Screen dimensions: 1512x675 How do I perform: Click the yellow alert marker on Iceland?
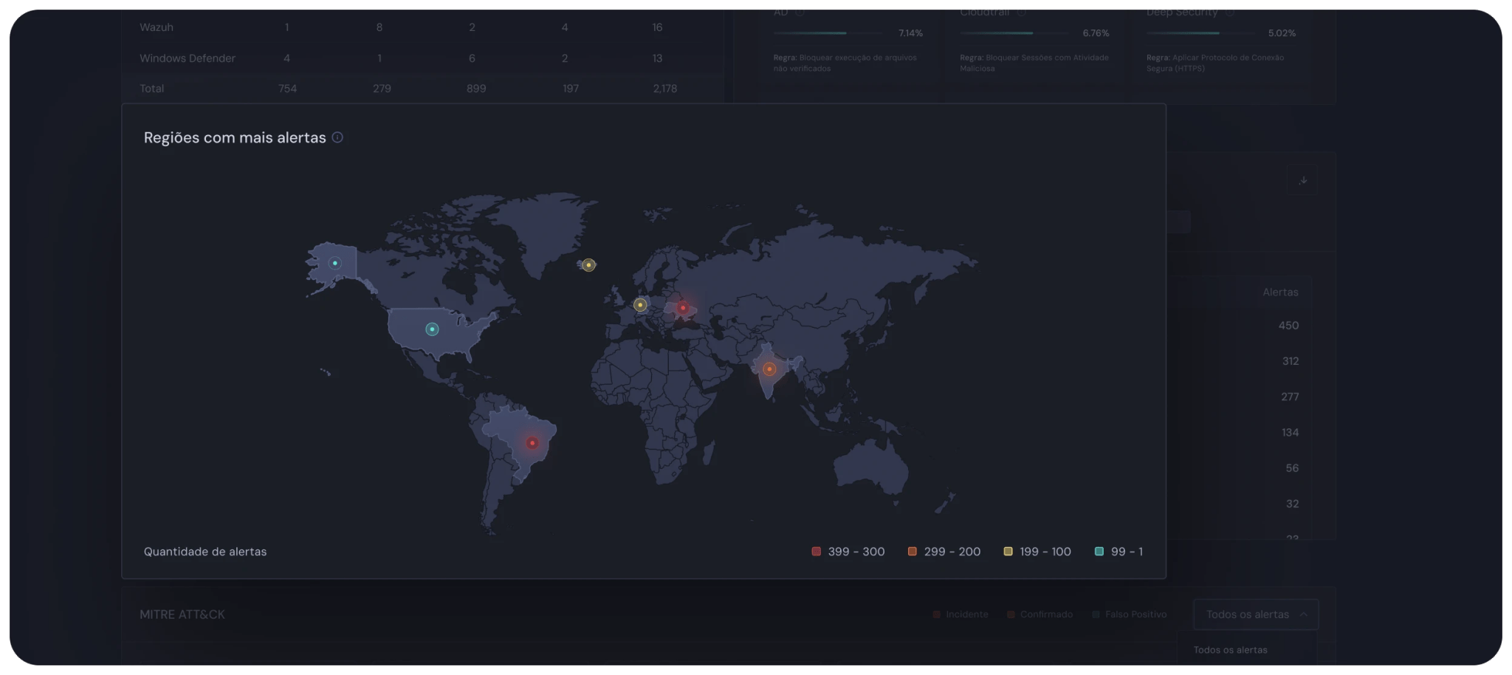(588, 265)
